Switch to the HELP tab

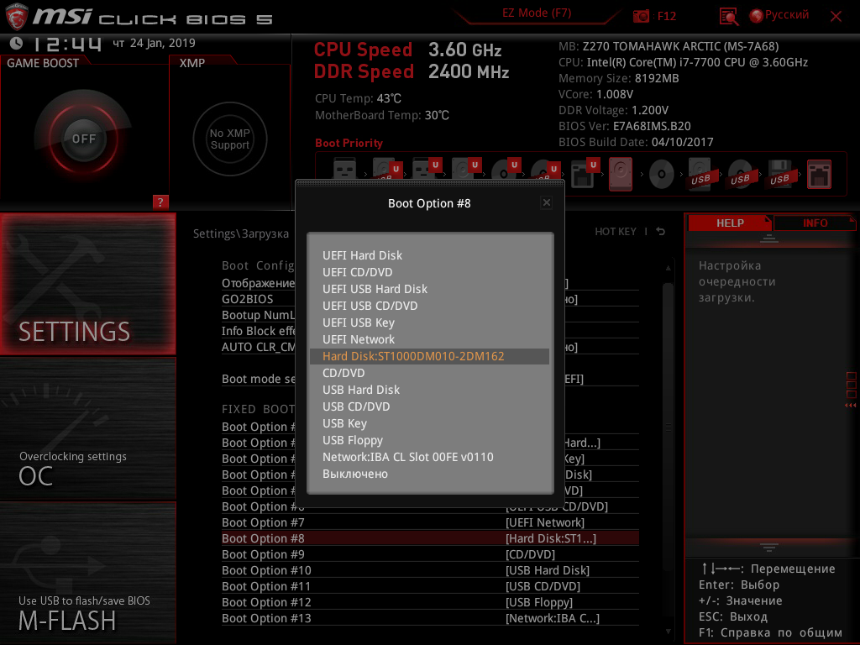pos(730,223)
